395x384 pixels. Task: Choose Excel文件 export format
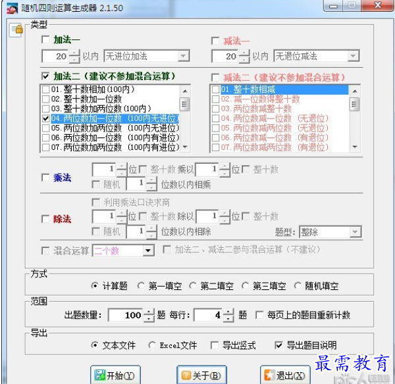(x=152, y=345)
